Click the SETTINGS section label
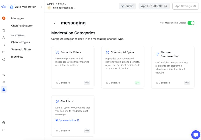The image size is (201, 140). click(x=18, y=35)
